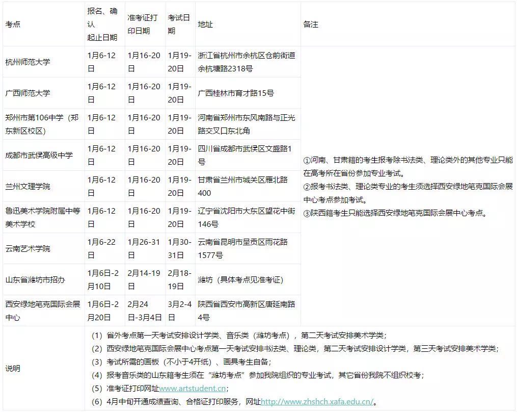Click remark ② about 书法类、理论类专业考生
This screenshot has height=412, width=517.
(408, 193)
